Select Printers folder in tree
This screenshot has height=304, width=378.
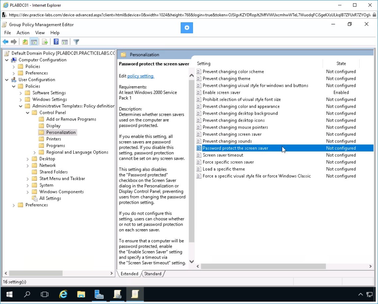point(54,139)
